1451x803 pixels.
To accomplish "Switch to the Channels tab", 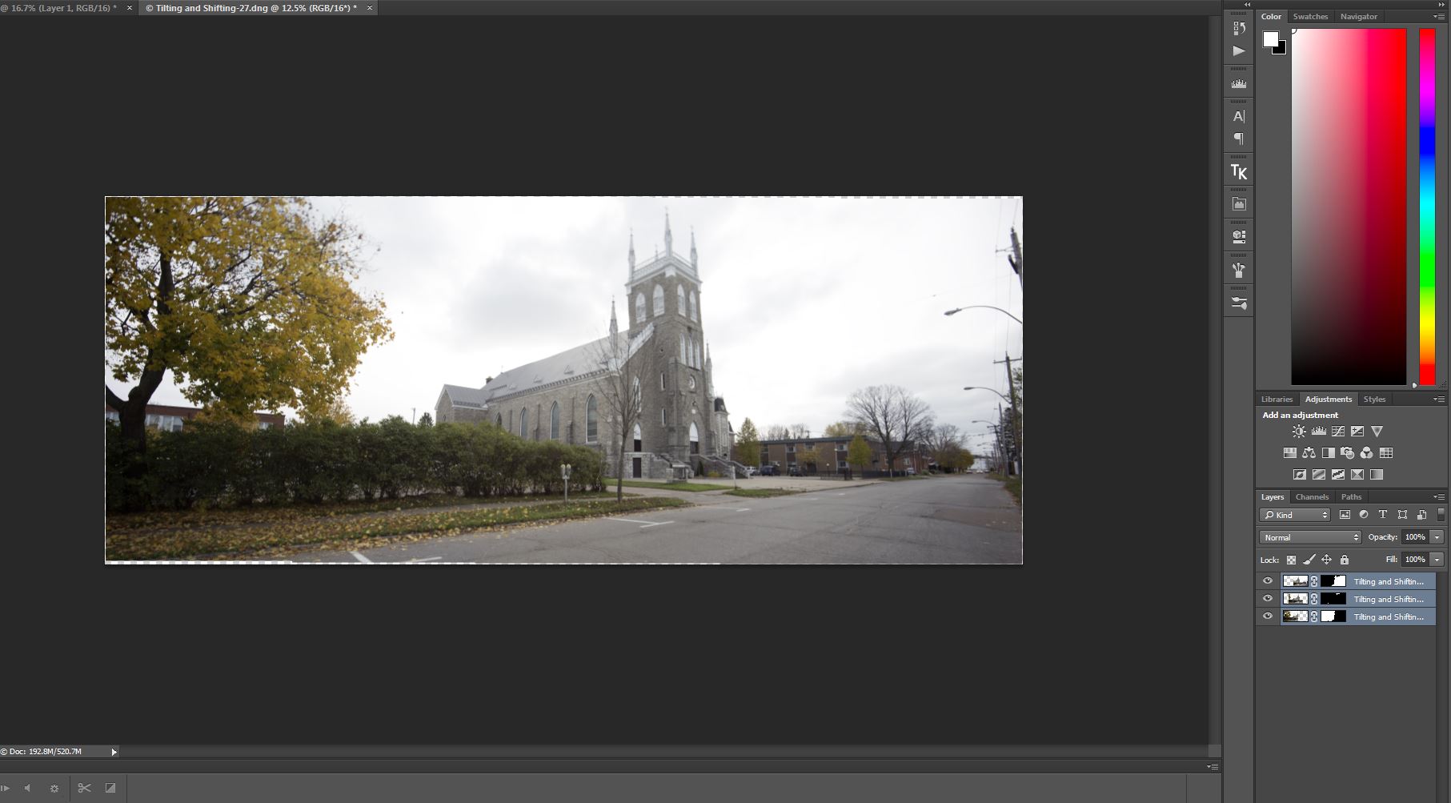I will point(1312,497).
